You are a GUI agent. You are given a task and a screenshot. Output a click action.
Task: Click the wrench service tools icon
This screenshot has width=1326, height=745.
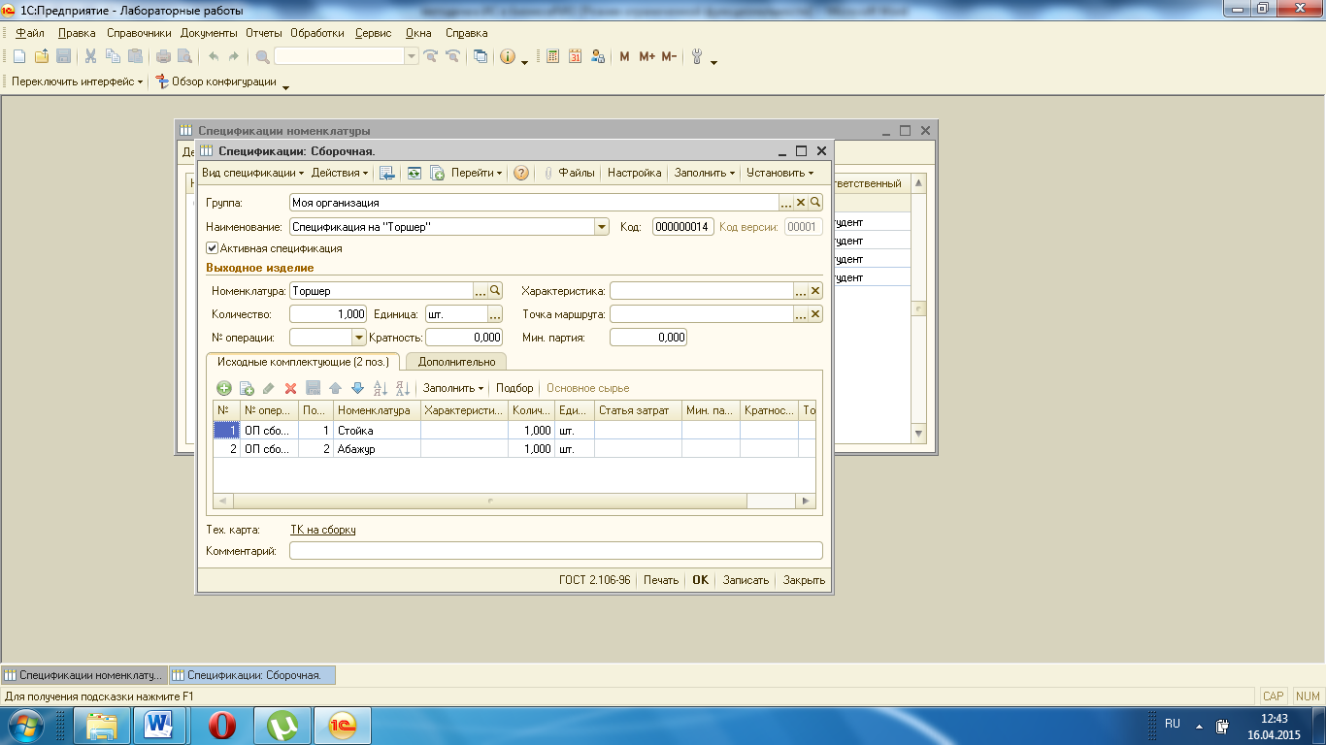click(x=697, y=56)
